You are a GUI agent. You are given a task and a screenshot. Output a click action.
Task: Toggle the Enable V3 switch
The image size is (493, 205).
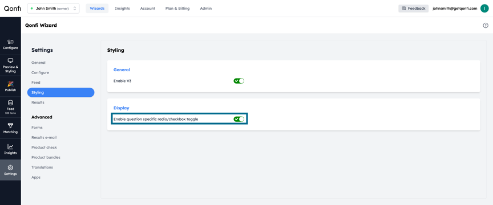point(239,81)
